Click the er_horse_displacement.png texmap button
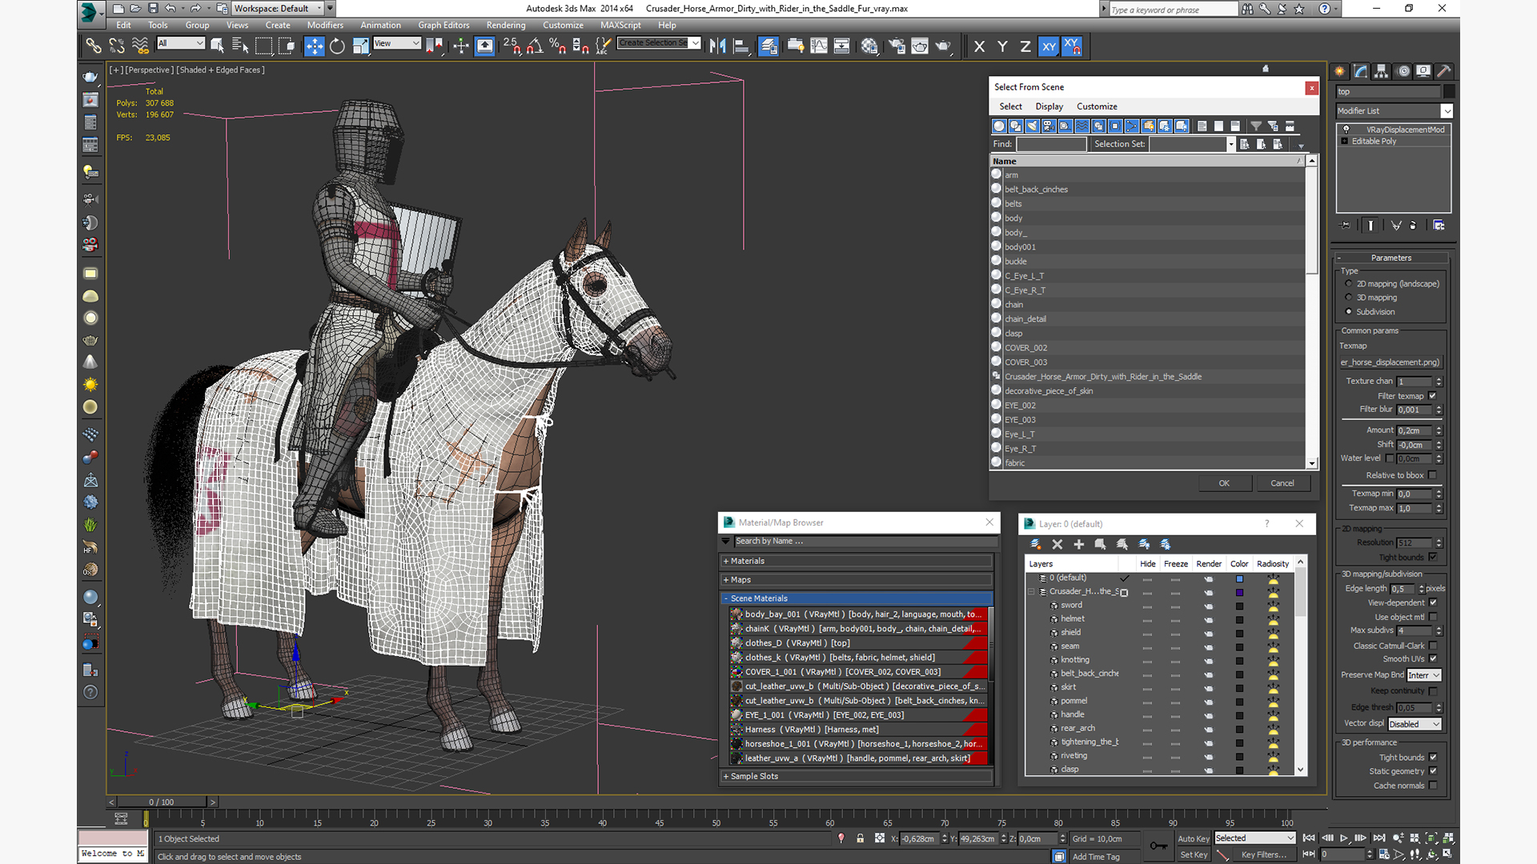Image resolution: width=1537 pixels, height=864 pixels. [x=1390, y=362]
